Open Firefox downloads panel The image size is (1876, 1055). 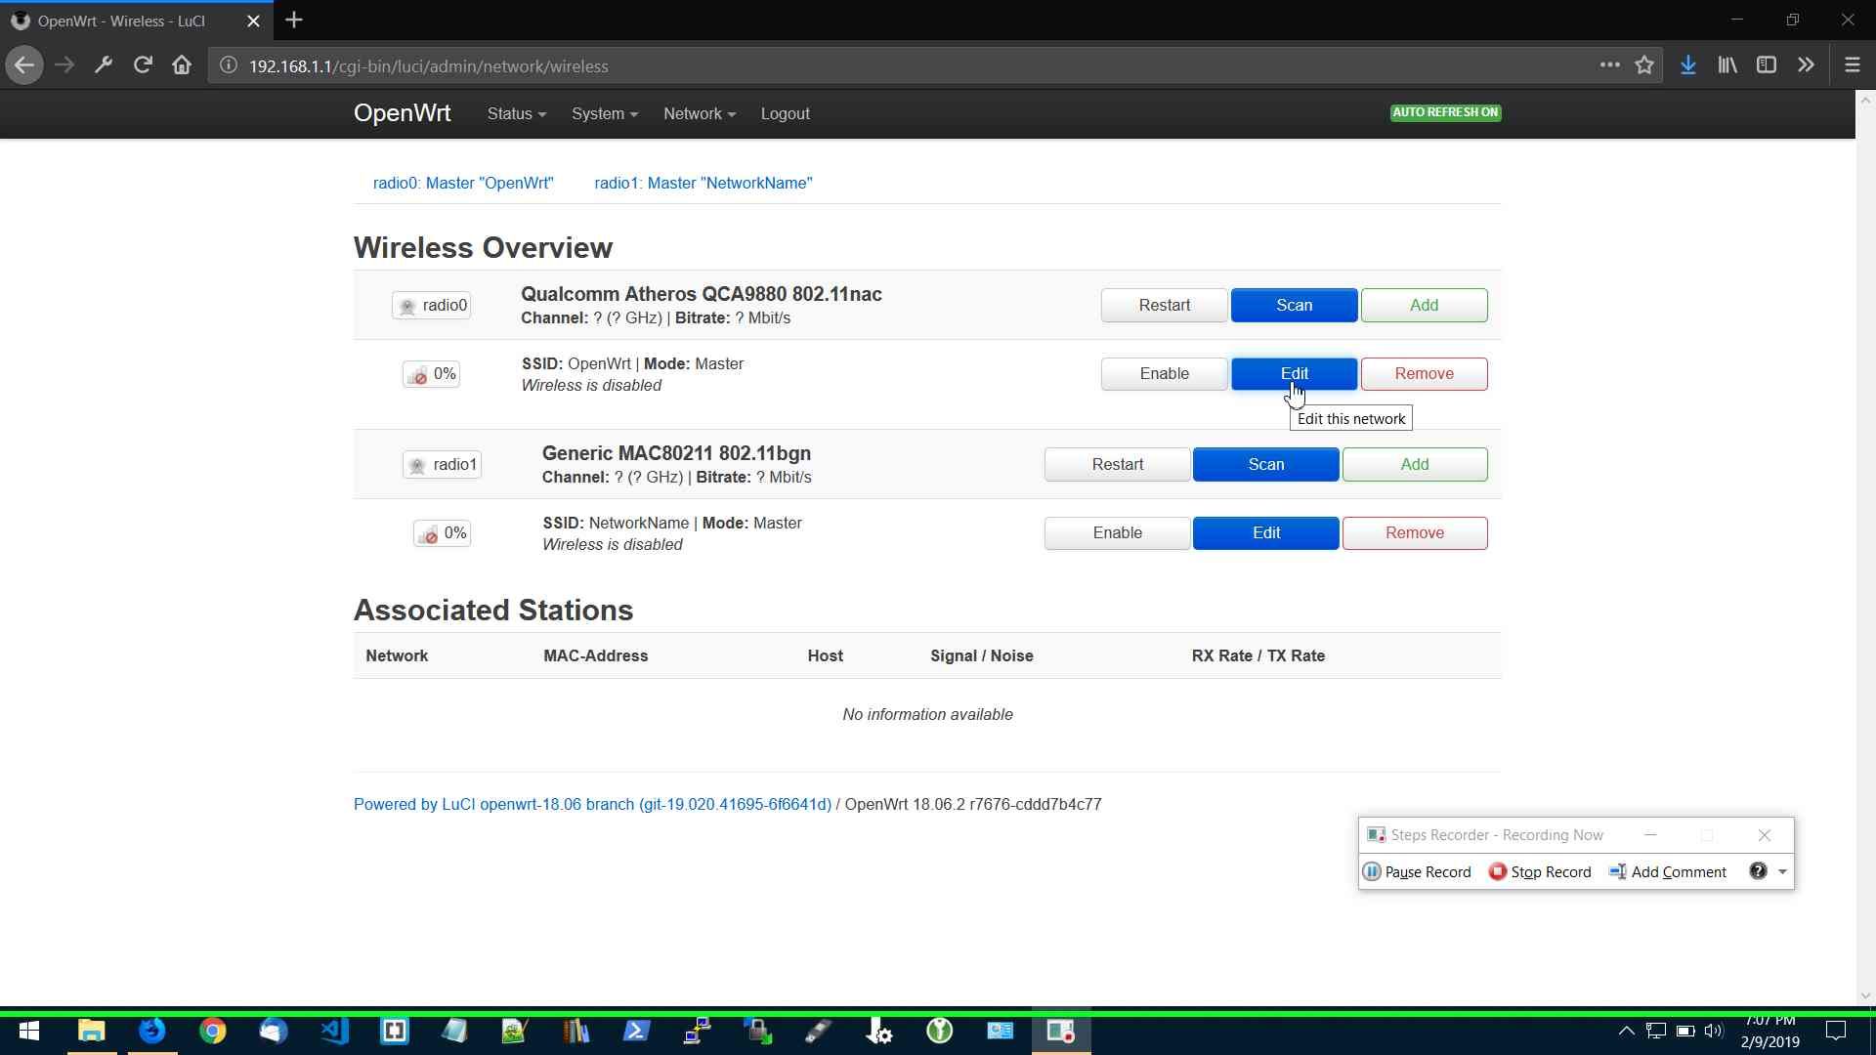click(1687, 64)
